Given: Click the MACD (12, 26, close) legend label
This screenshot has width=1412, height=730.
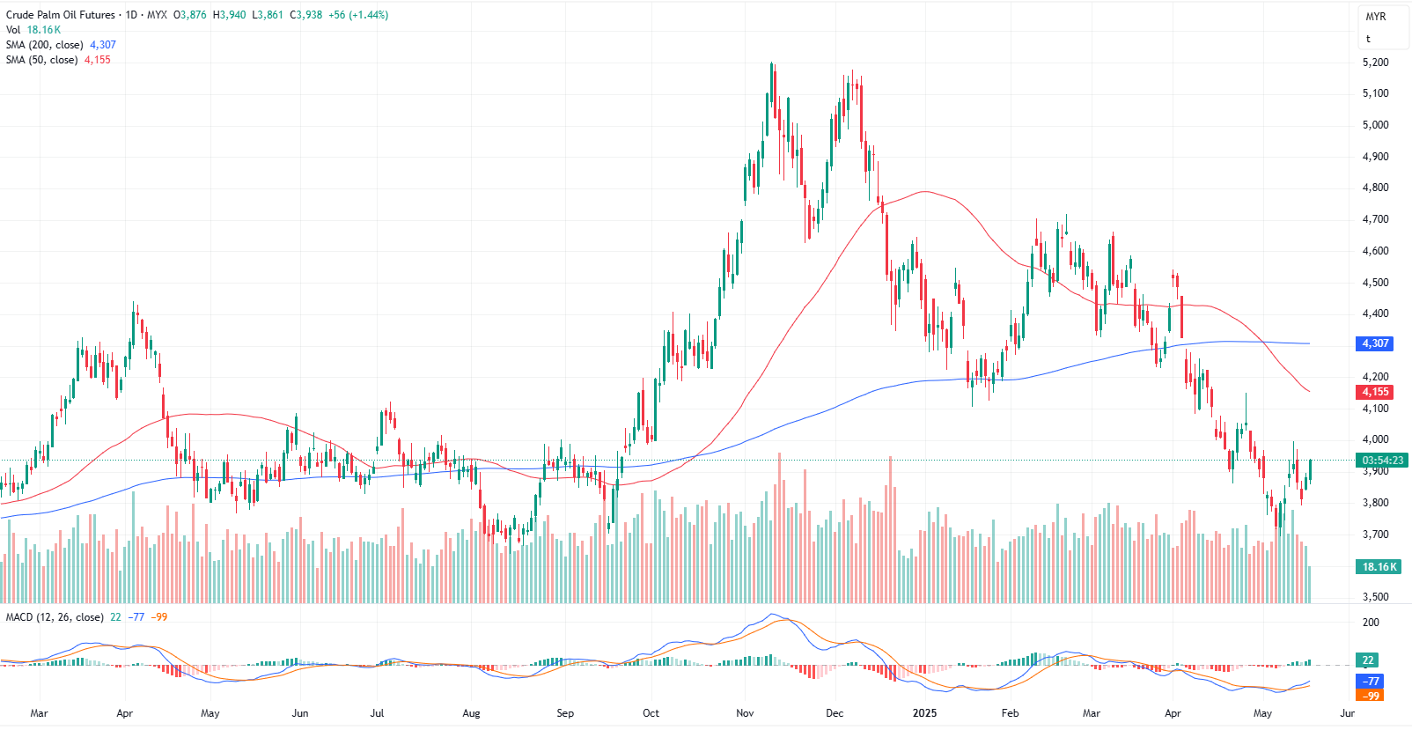Looking at the screenshot, I should pyautogui.click(x=54, y=617).
